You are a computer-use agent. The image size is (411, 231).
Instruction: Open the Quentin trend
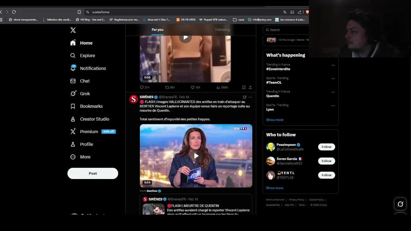click(x=273, y=96)
